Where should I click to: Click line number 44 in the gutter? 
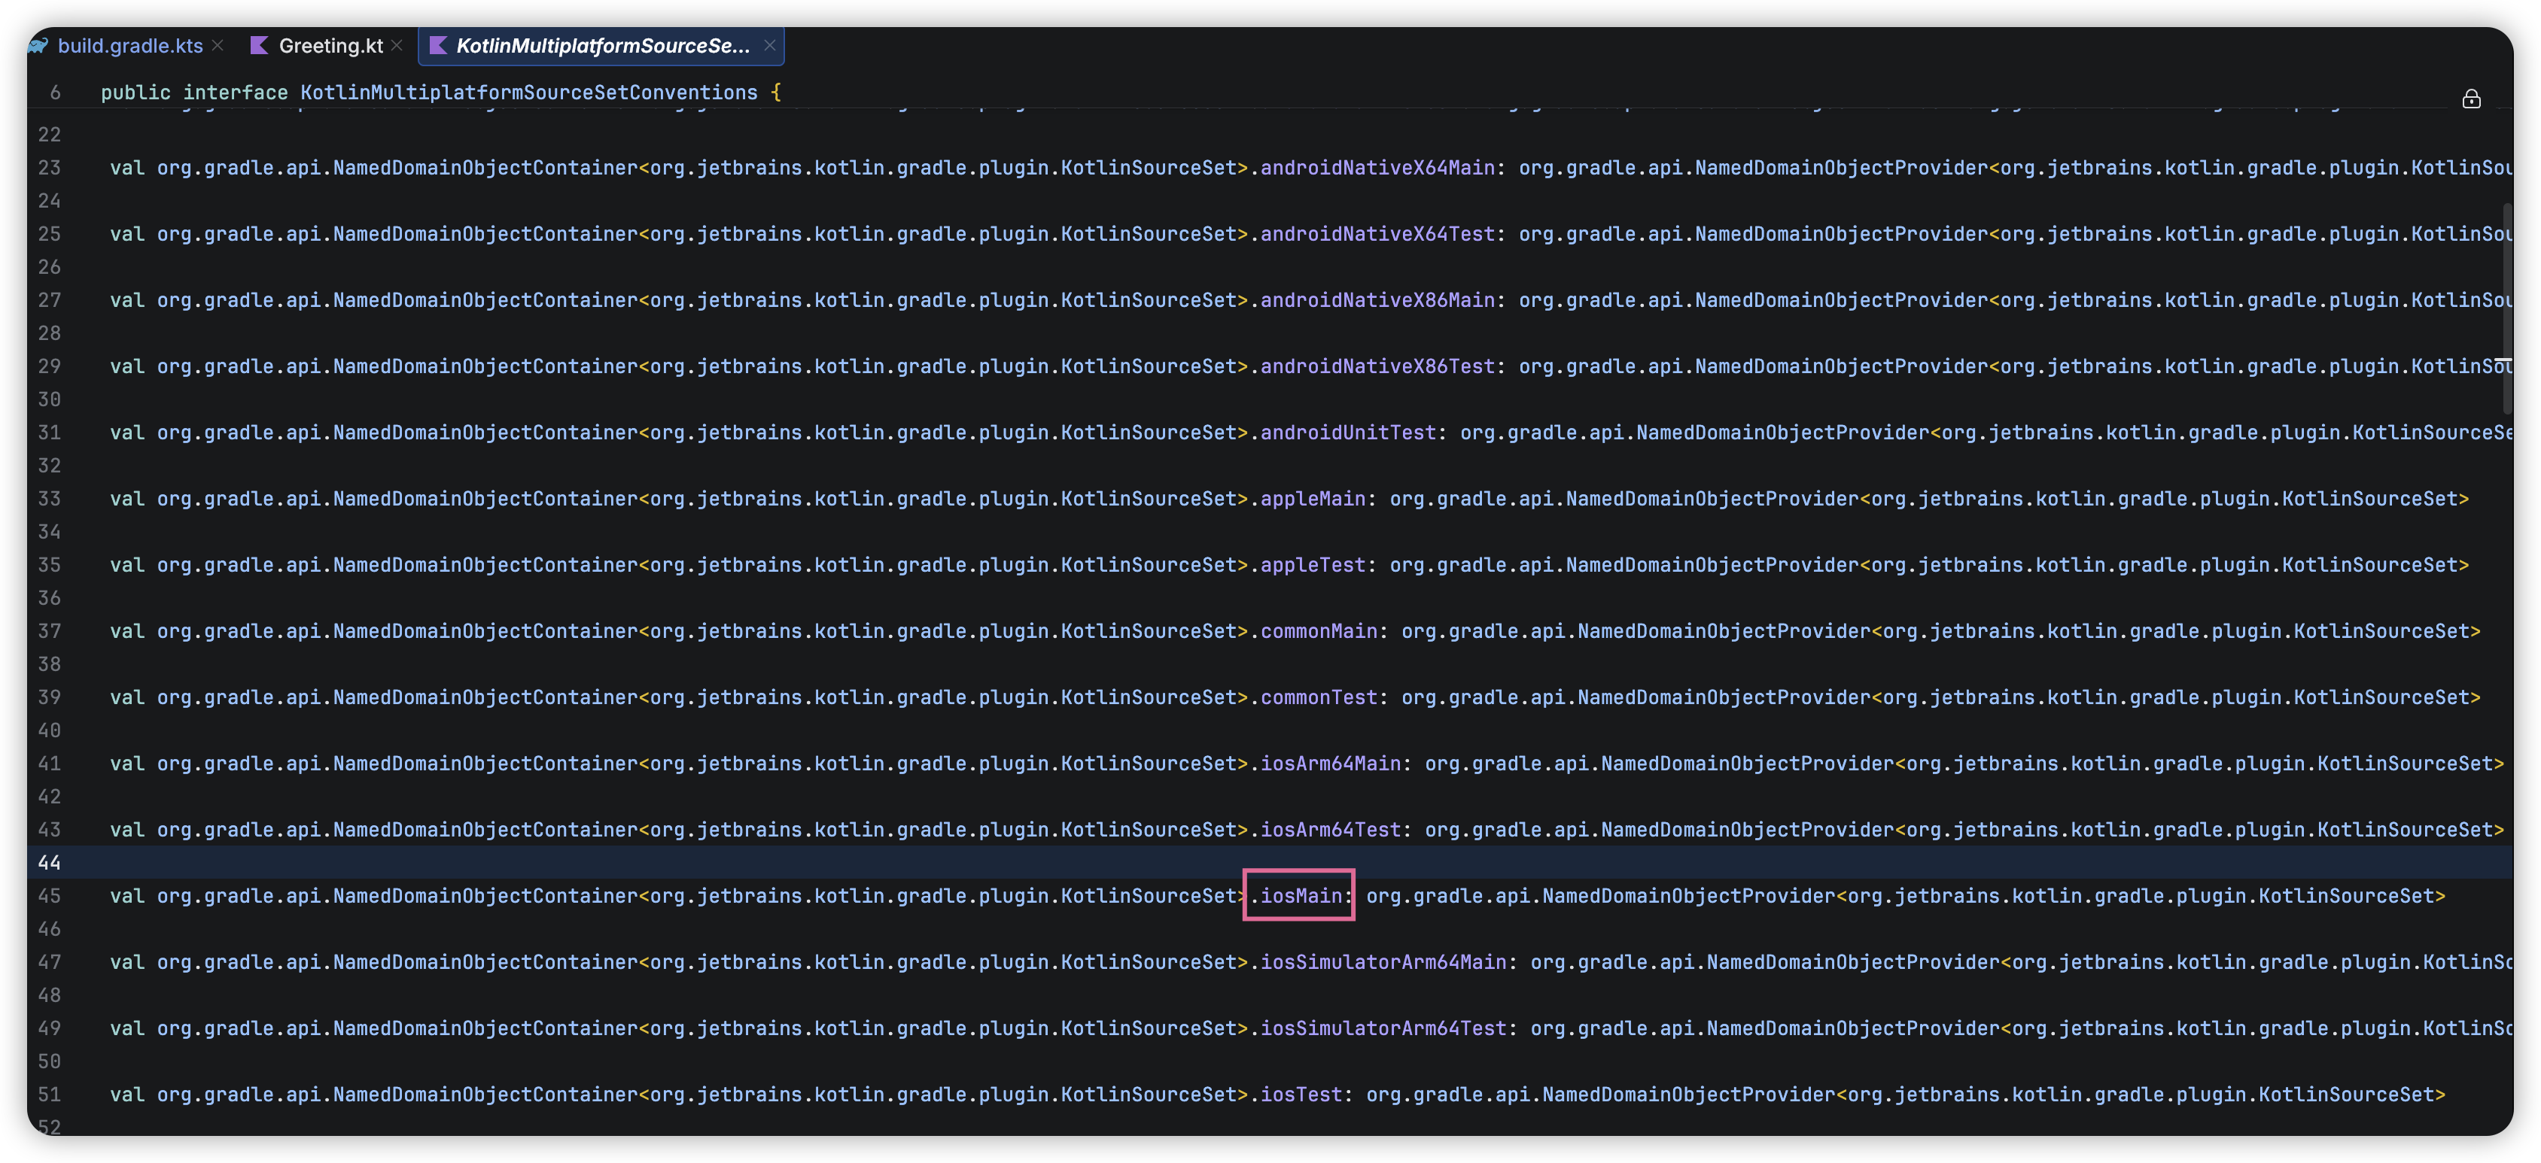click(x=50, y=862)
